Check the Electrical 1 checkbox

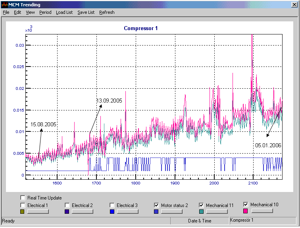(x=23, y=205)
